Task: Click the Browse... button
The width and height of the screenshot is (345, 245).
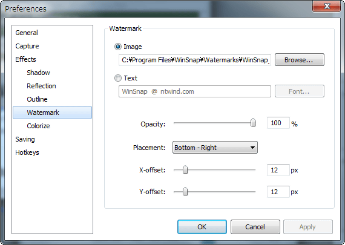Action: (x=299, y=60)
